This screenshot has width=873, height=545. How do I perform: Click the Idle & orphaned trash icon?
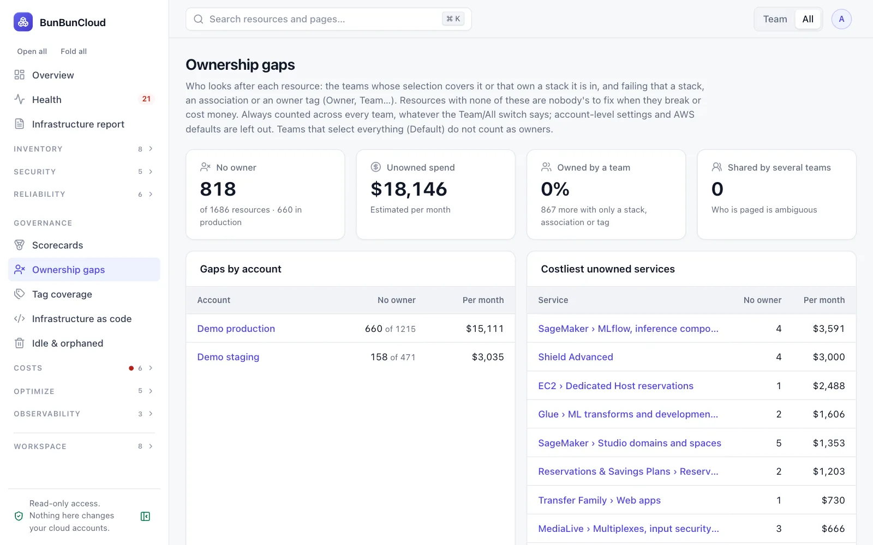pyautogui.click(x=20, y=343)
